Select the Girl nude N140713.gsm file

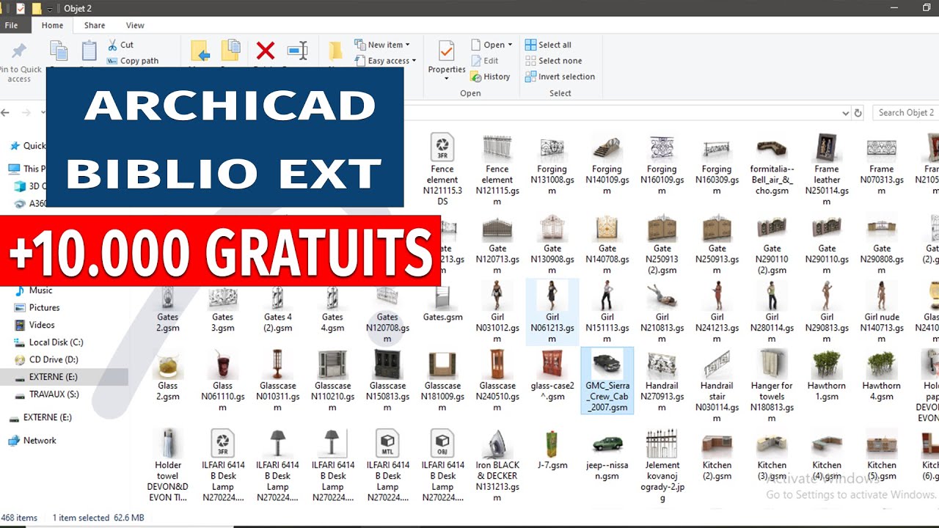coord(882,312)
